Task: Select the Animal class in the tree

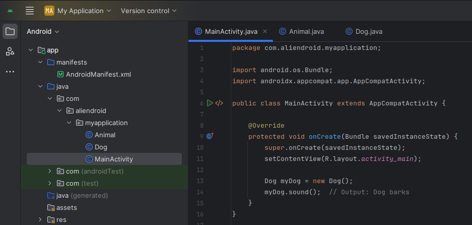Action: 105,135
